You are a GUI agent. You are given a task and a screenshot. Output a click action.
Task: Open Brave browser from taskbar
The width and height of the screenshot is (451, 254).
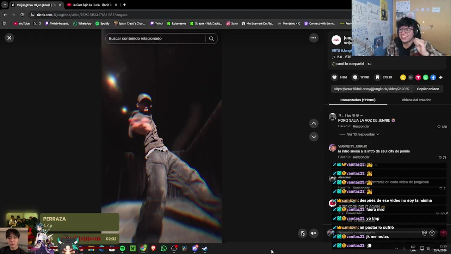click(x=153, y=249)
